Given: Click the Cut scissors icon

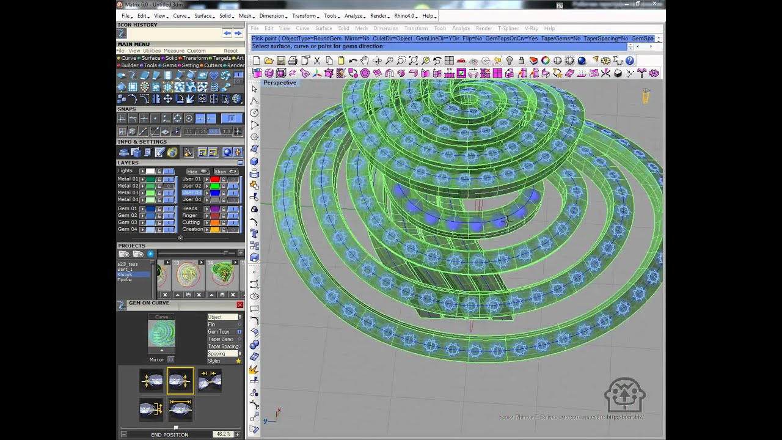Looking at the screenshot, I should point(317,61).
